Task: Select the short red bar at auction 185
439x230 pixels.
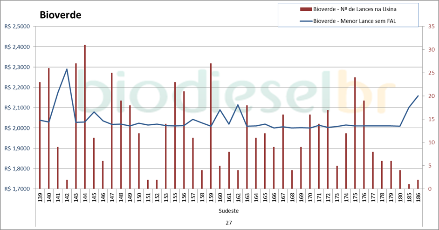Action: tap(409, 186)
